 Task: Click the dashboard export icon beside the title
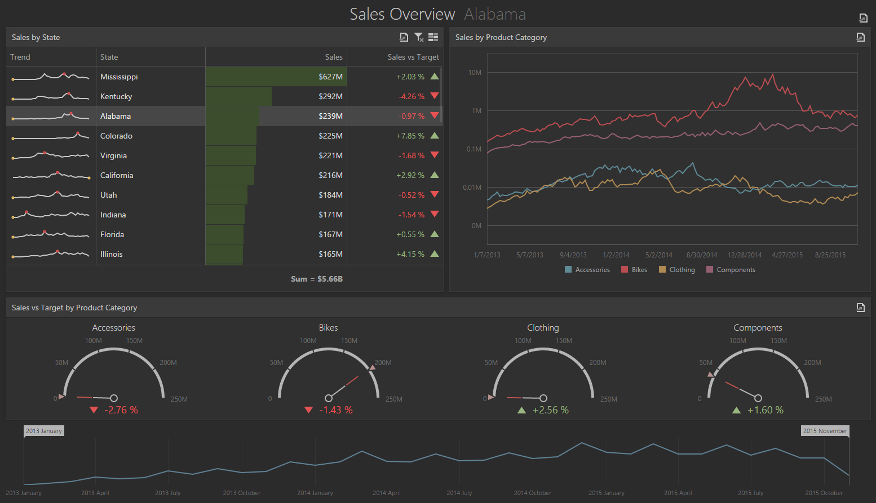click(x=863, y=18)
